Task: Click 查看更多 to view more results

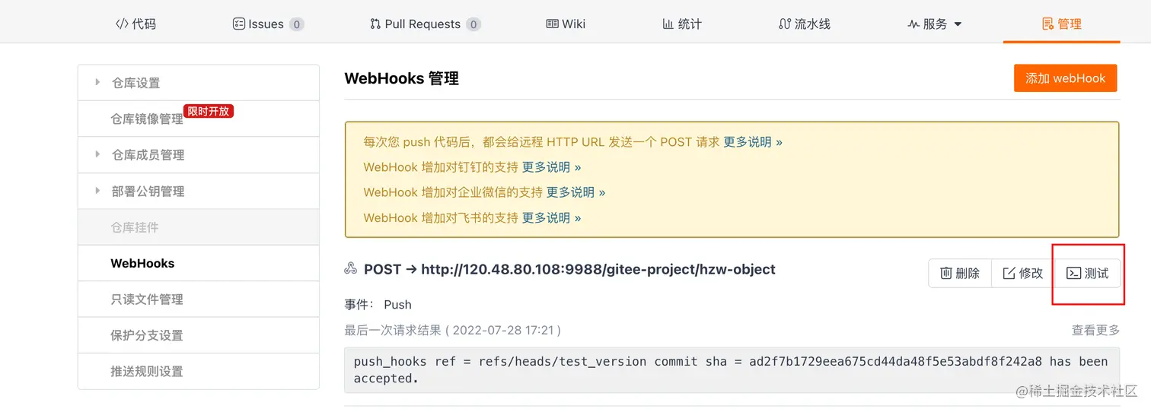Action: click(1095, 330)
